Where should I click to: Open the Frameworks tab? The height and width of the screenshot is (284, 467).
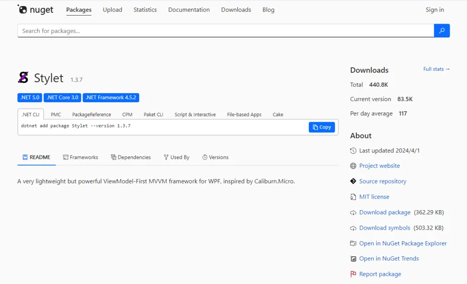(x=80, y=157)
